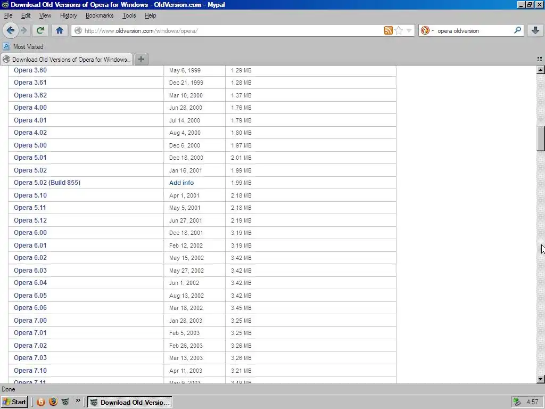Select the date text Jan 28, 2003
Screen dimensions: 545x409
(x=186, y=320)
